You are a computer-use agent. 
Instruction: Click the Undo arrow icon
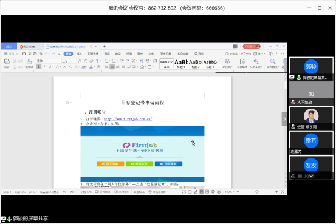[46, 53]
